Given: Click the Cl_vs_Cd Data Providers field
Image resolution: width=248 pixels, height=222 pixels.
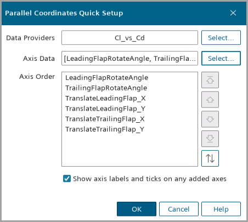Looking at the screenshot, I should [x=129, y=38].
